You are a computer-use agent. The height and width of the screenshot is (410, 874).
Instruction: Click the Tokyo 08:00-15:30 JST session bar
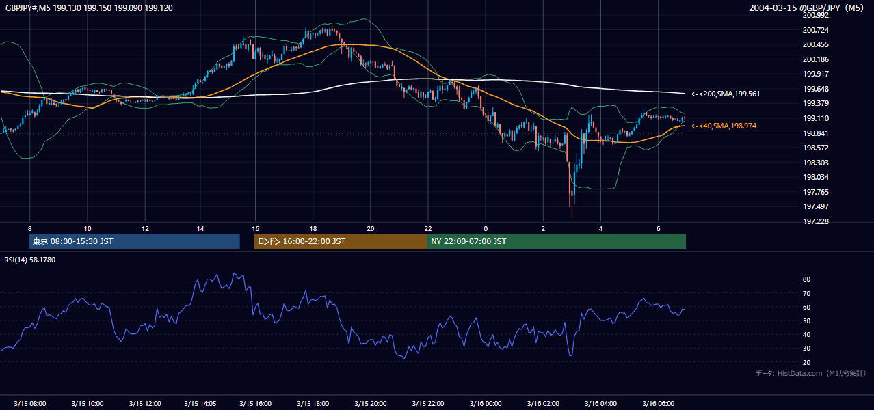(135, 241)
